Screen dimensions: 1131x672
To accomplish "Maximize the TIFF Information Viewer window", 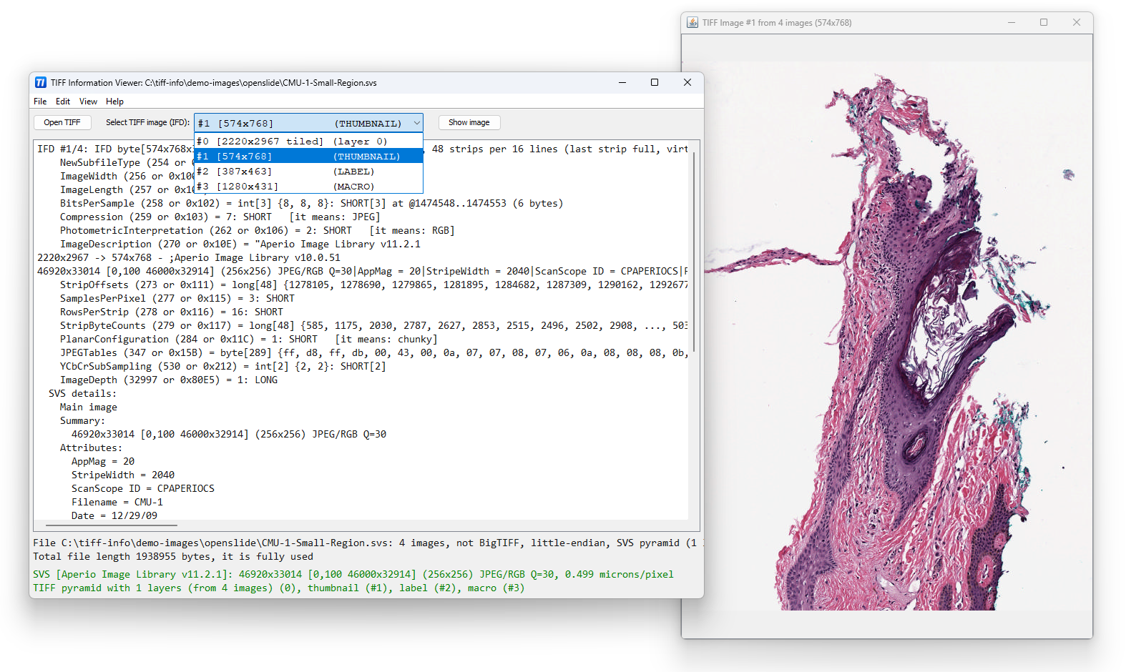I will [x=654, y=83].
